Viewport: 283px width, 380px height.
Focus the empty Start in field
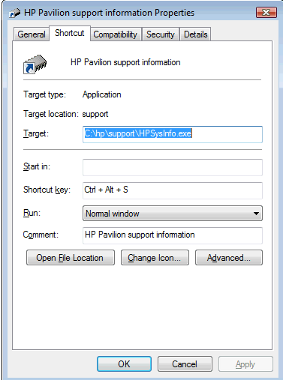tap(173, 167)
